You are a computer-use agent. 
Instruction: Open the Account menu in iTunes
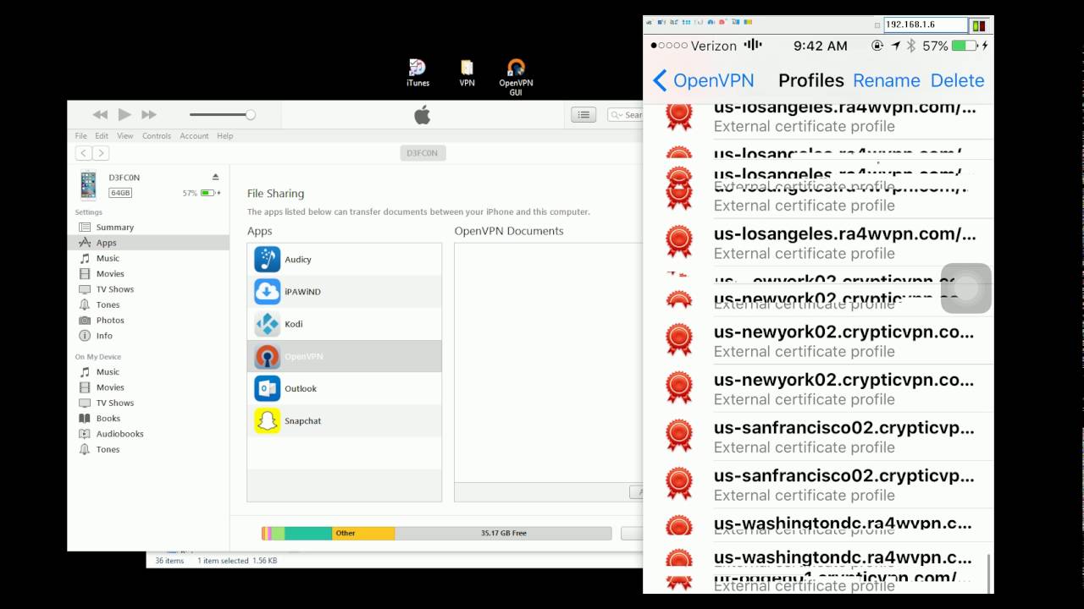[x=194, y=135]
